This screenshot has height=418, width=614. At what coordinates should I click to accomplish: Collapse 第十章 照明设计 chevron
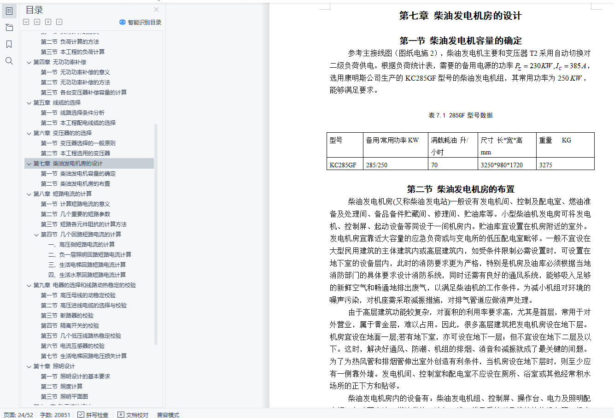[x=29, y=366]
